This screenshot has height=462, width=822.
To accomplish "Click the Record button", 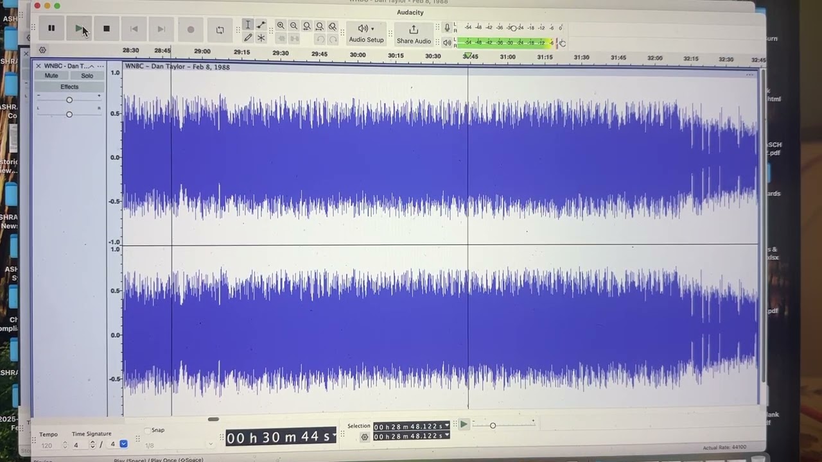I will (191, 29).
